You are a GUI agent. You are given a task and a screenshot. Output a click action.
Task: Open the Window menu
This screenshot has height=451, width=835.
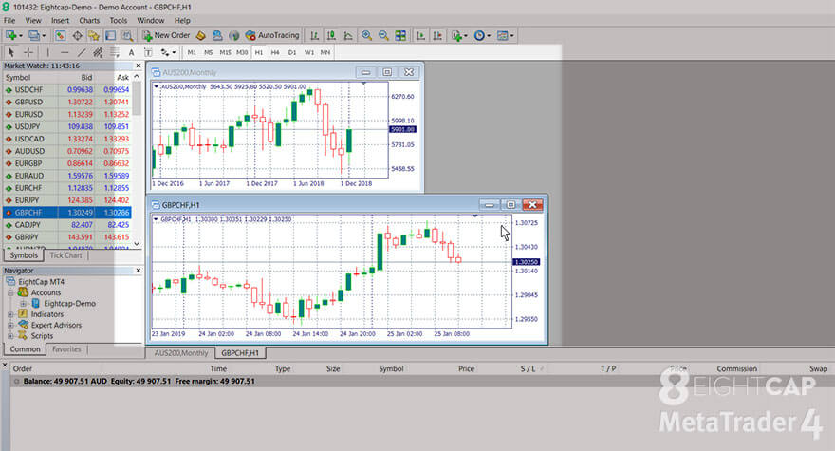tap(151, 20)
